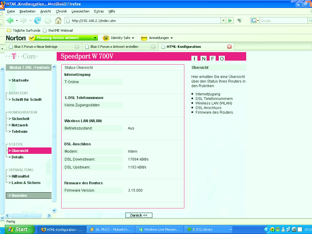Open the Tägliche Surfrunde bookmark folder
The width and height of the screenshot is (312, 234).
[x=23, y=30]
